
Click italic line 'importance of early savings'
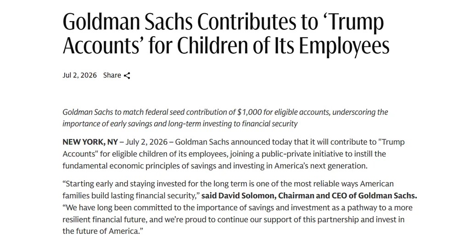coord(180,124)
